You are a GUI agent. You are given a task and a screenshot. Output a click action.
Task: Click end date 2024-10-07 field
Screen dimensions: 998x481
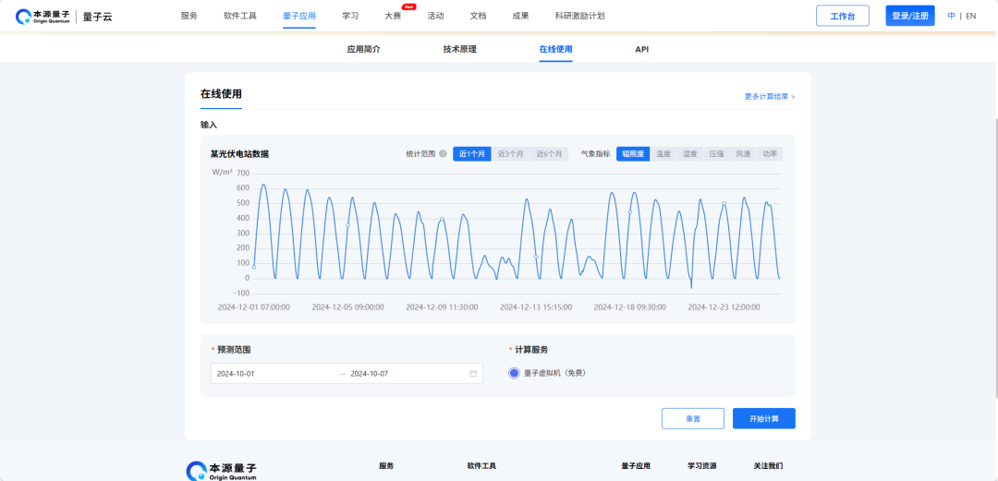[369, 374]
